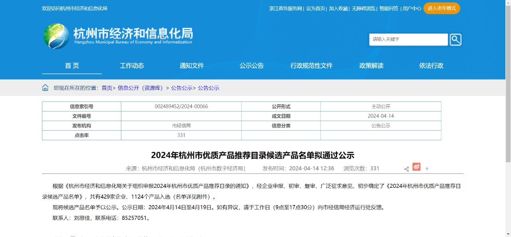
Task: Share article via red Weibo icon
Action: pos(416,167)
